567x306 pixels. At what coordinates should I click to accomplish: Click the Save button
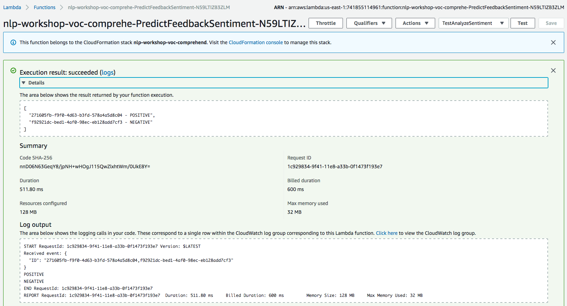pos(551,23)
